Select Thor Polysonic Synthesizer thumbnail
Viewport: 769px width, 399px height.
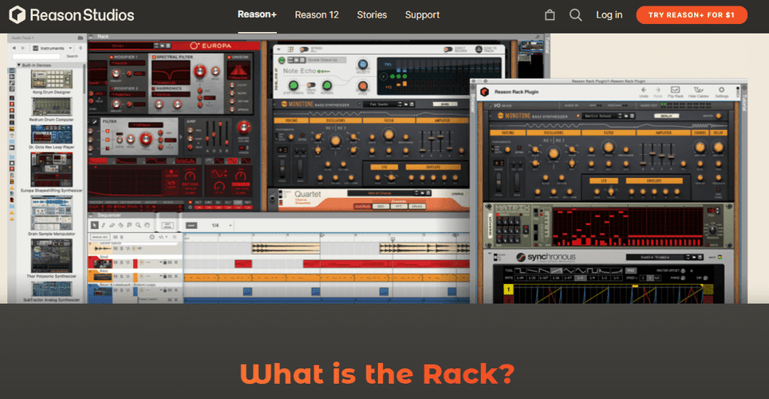tap(52, 257)
